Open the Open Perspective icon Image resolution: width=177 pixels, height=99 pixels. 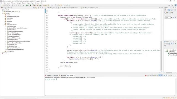[x=173, y=5]
